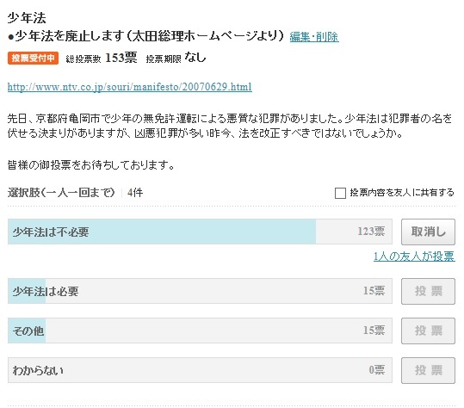Viewport: 464px width, 408px height.
Task: Click the わからない result bar
Action: coord(200,370)
